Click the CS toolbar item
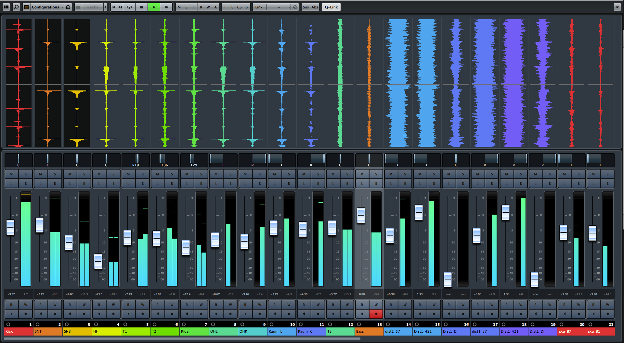624x343 pixels. pyautogui.click(x=240, y=7)
